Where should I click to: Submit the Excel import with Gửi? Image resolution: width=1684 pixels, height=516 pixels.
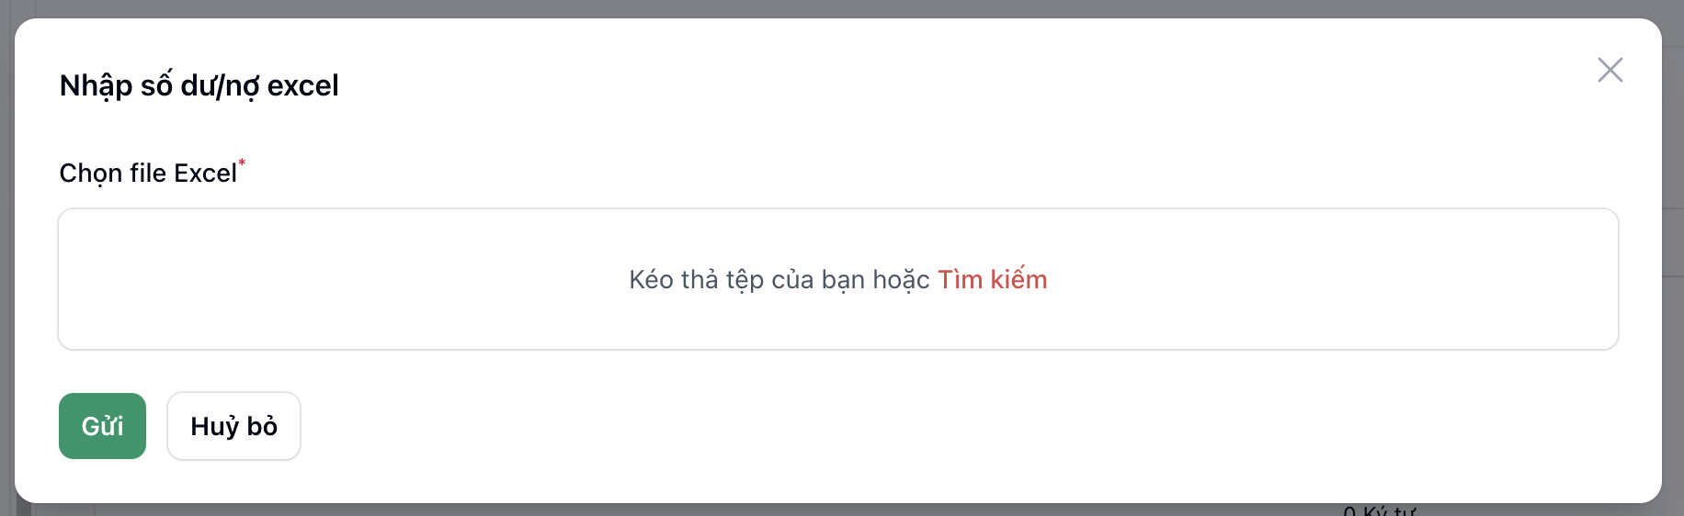(x=102, y=426)
